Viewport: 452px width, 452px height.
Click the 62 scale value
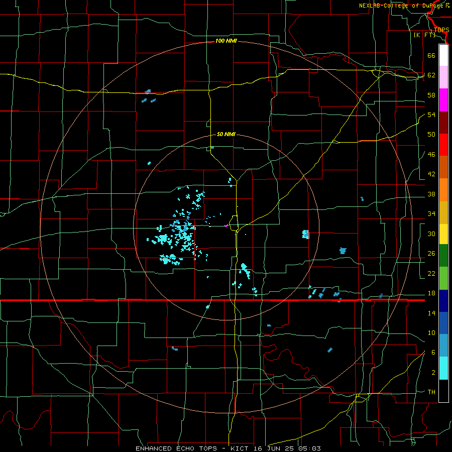(x=431, y=75)
